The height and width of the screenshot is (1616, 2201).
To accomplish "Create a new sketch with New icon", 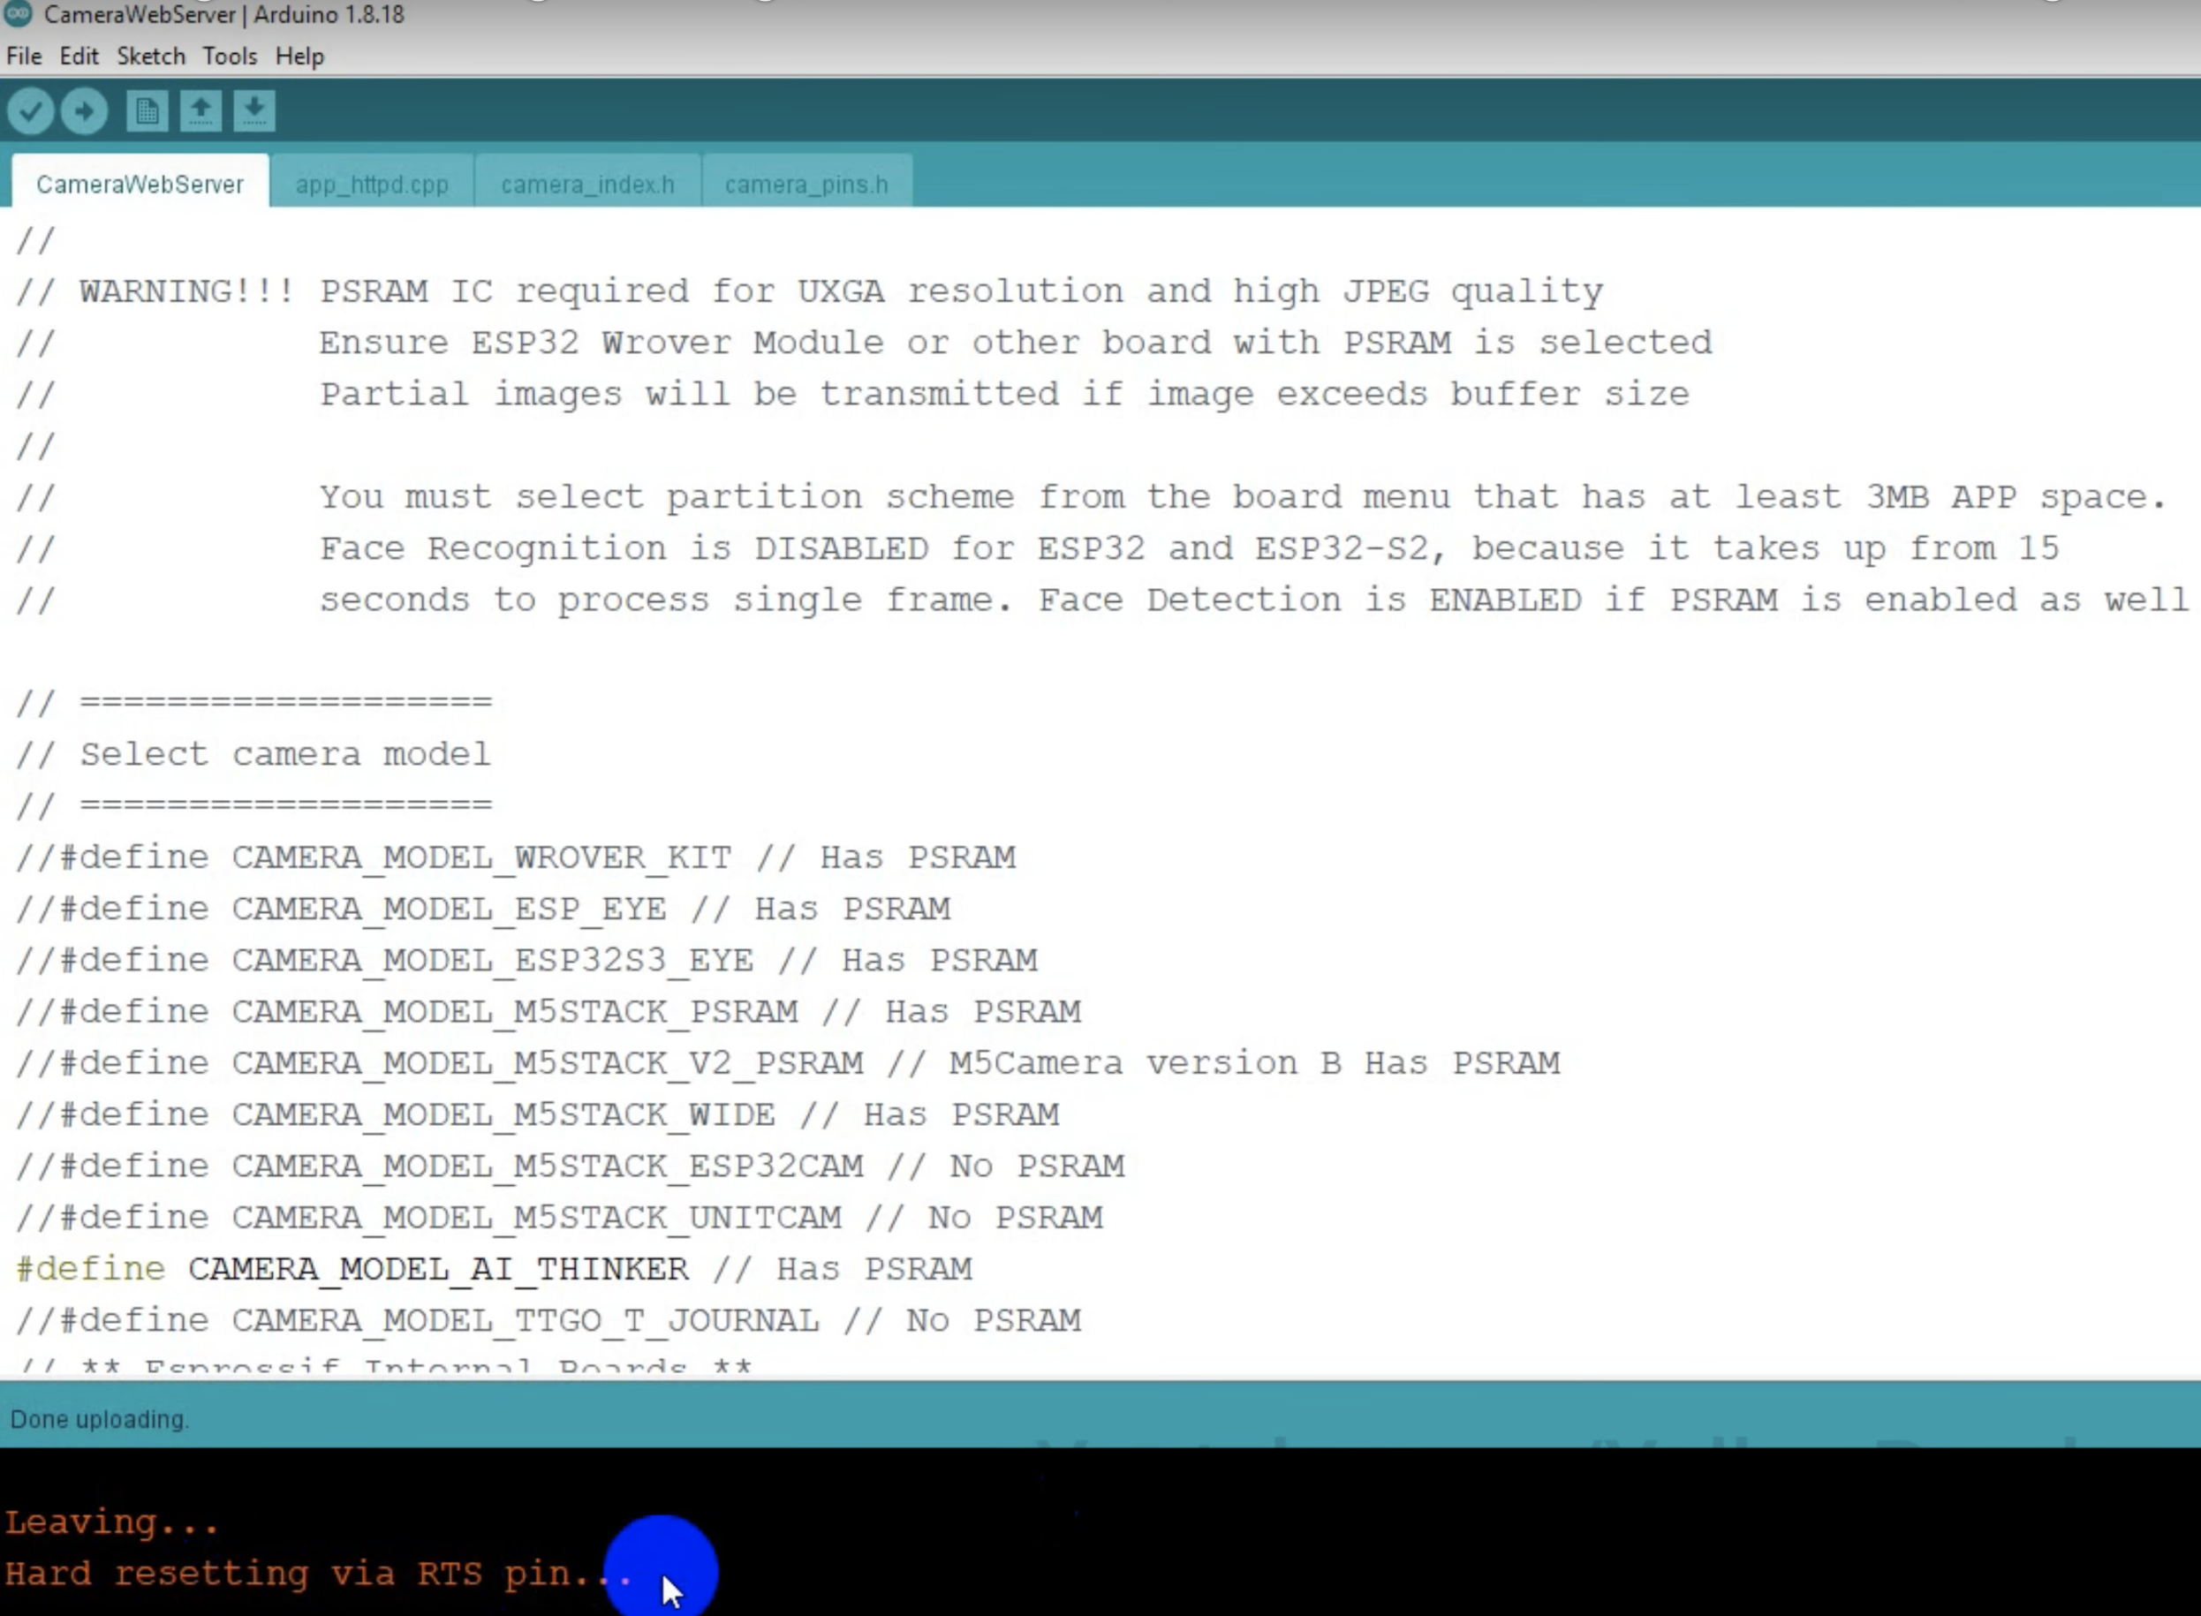I will tap(147, 111).
